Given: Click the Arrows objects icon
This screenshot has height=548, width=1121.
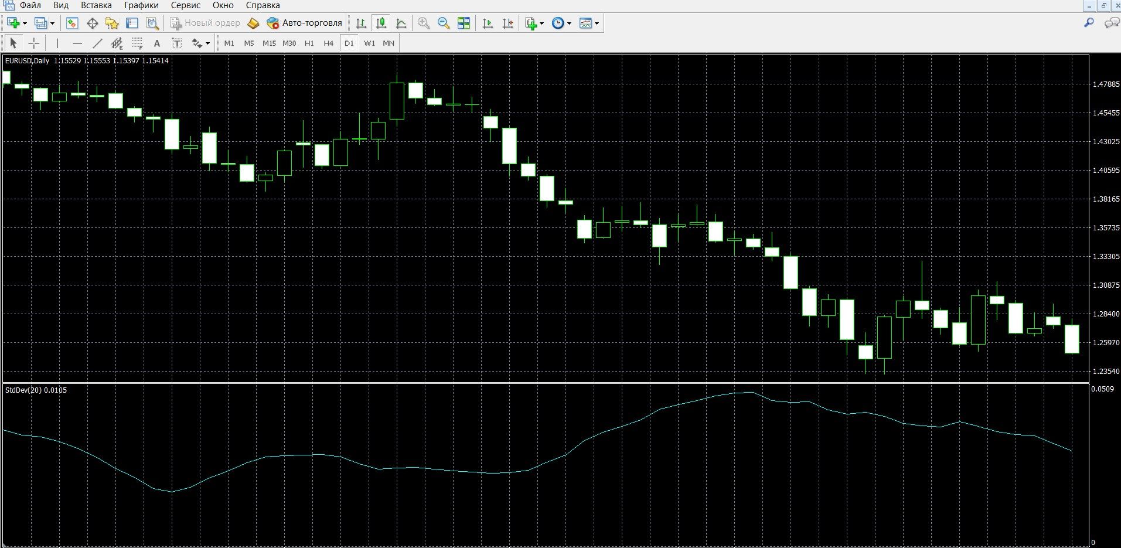Looking at the screenshot, I should 197,43.
